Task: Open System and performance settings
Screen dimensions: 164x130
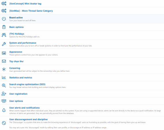Action: 23,43
